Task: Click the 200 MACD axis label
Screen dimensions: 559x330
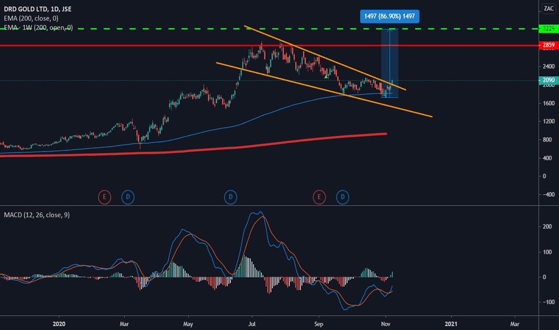Action: pos(547,227)
